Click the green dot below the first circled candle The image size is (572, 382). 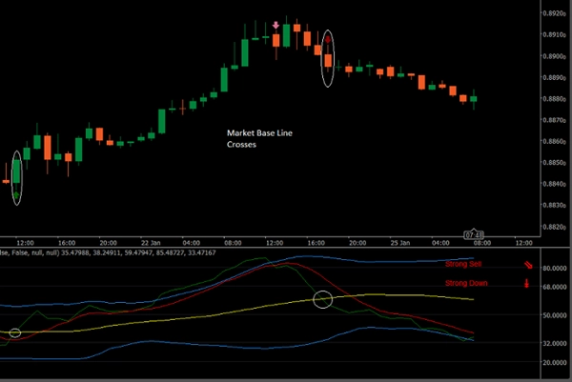click(x=16, y=194)
